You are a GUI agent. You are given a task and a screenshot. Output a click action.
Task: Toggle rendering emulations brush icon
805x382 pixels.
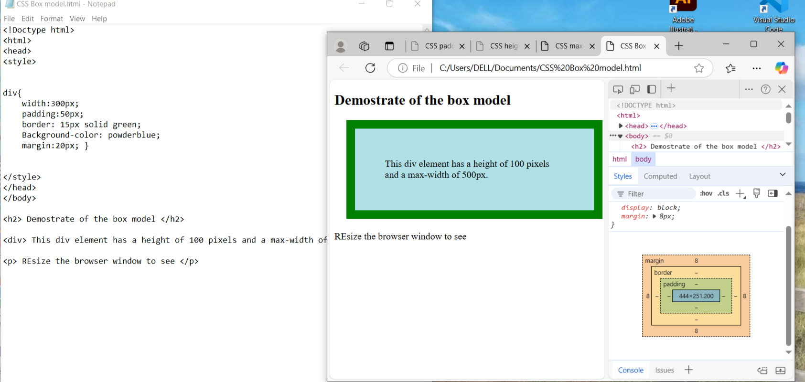tap(757, 193)
